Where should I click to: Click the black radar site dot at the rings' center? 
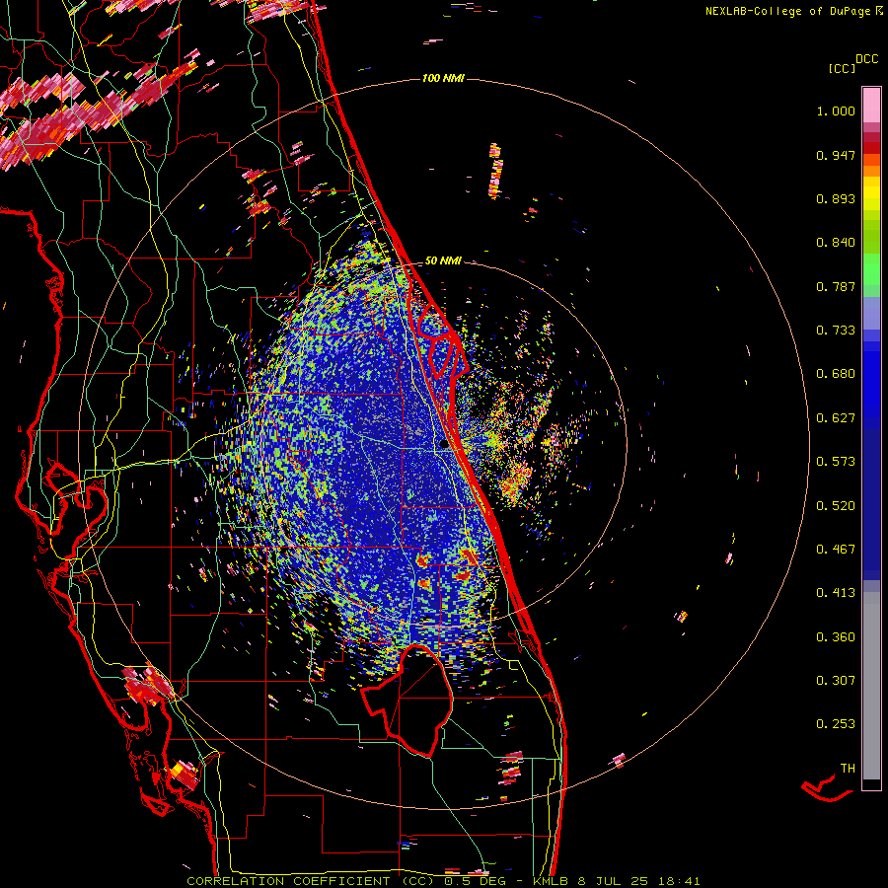[444, 445]
